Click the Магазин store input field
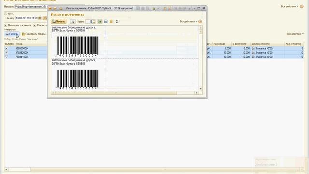 click(x=31, y=7)
